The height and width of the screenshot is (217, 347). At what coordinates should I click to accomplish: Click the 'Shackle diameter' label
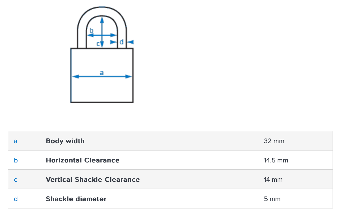76,199
